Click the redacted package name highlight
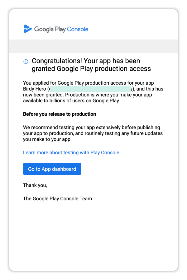187x280 pixels. [91, 89]
